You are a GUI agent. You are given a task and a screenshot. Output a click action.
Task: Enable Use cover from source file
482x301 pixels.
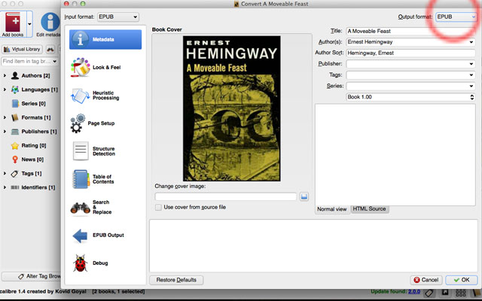click(158, 208)
